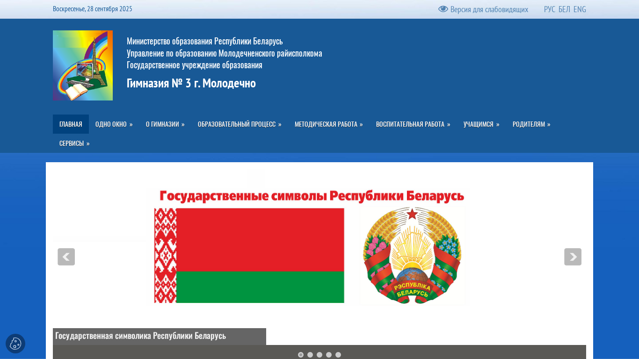Advance to the next slide with the right arrow

pos(573,257)
